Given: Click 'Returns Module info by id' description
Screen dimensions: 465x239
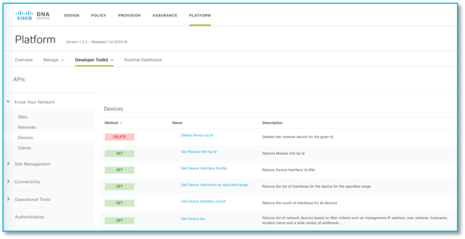Looking at the screenshot, I should [x=283, y=154].
